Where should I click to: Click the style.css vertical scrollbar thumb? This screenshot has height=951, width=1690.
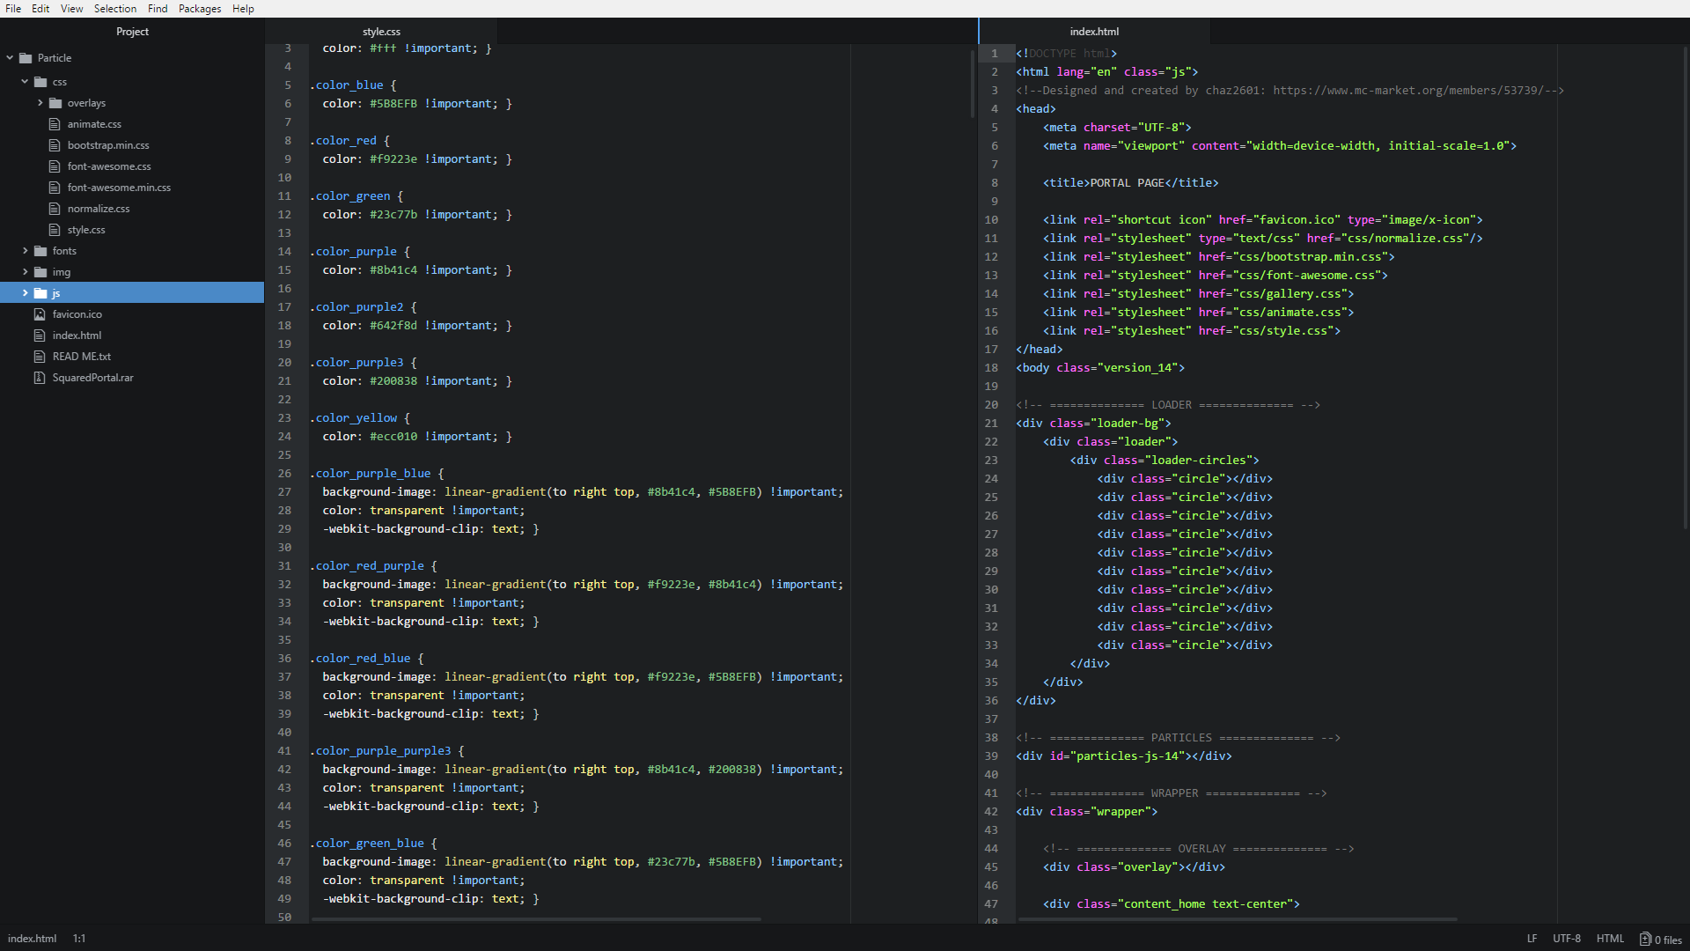click(973, 84)
